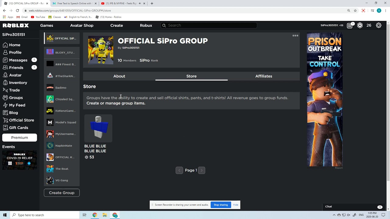The height and width of the screenshot is (219, 390).
Task: Open Avatar Shop in header
Action: (82, 26)
